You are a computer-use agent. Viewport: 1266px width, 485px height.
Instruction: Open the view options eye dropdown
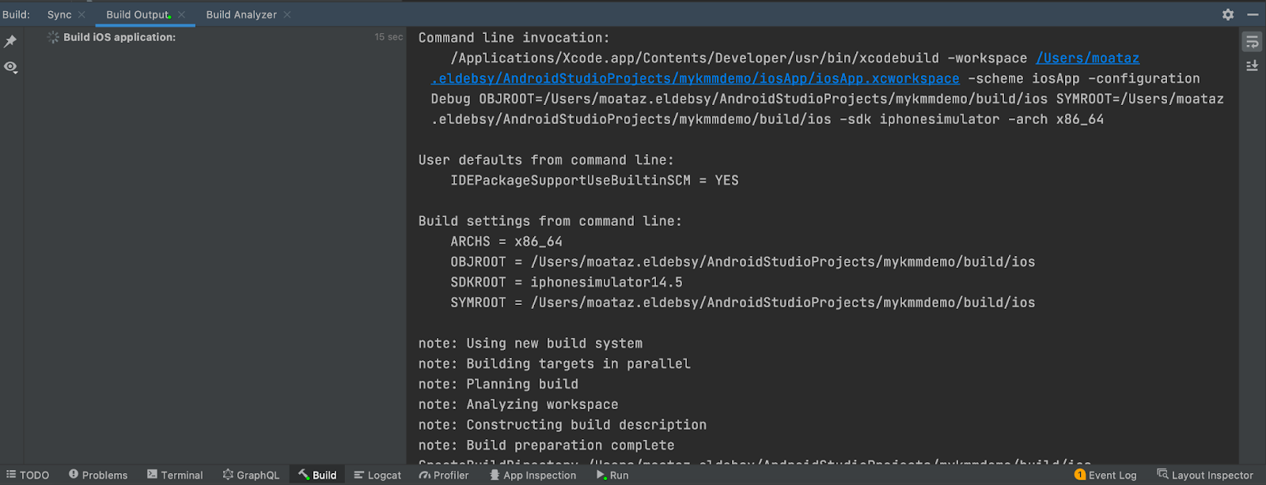point(11,68)
